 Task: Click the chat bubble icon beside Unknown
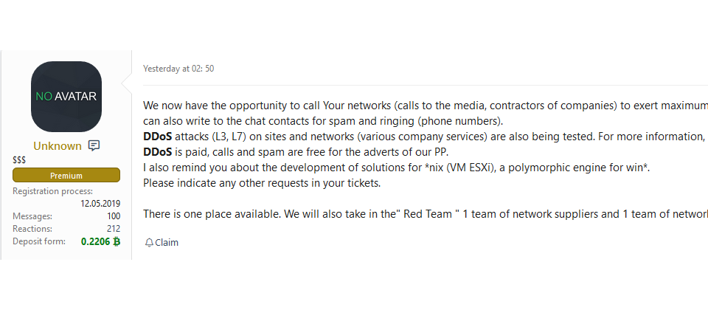point(94,145)
